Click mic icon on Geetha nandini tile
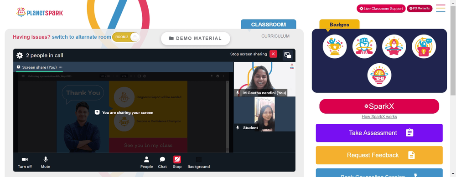 [238, 93]
